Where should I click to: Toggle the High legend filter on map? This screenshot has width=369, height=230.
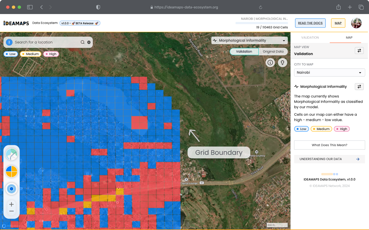coord(51,54)
